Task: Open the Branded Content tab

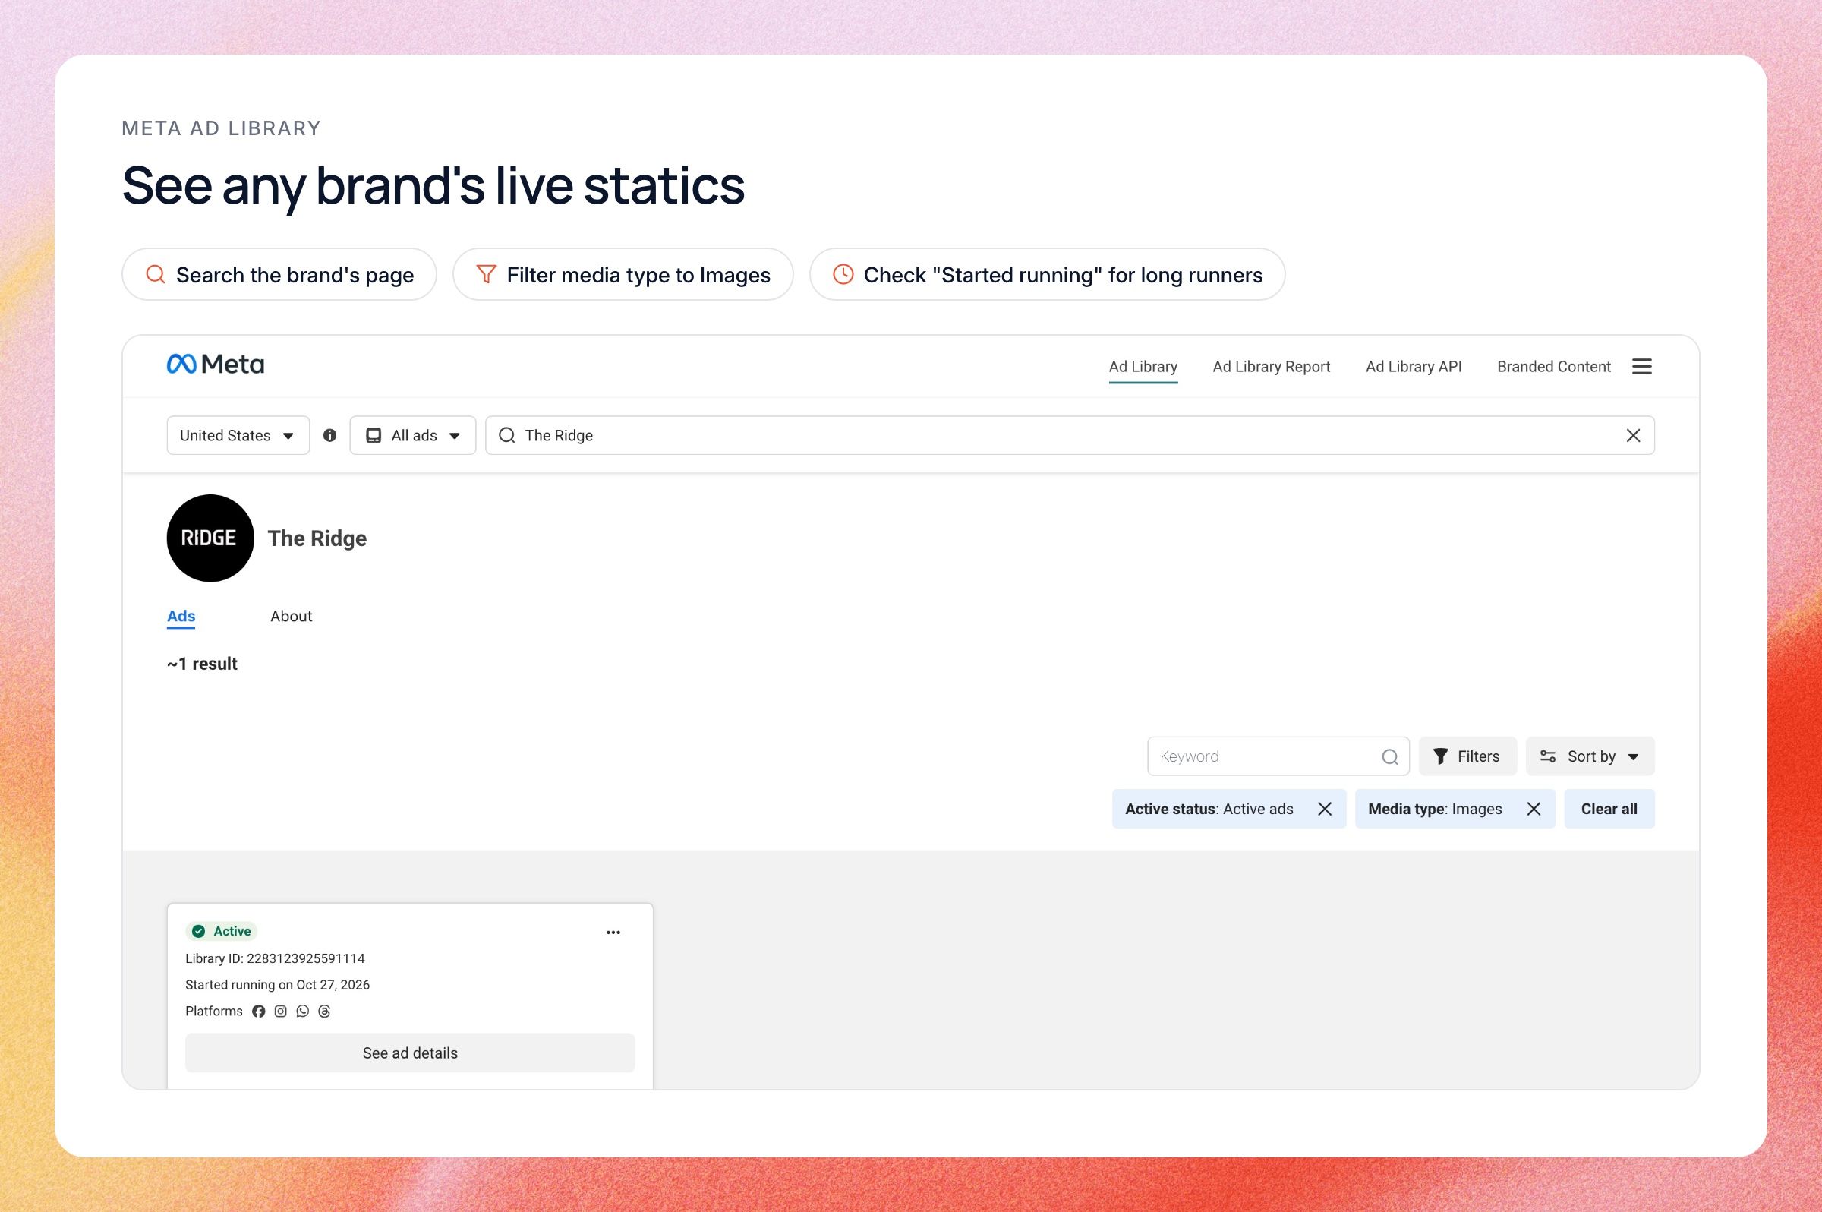Action: 1554,366
